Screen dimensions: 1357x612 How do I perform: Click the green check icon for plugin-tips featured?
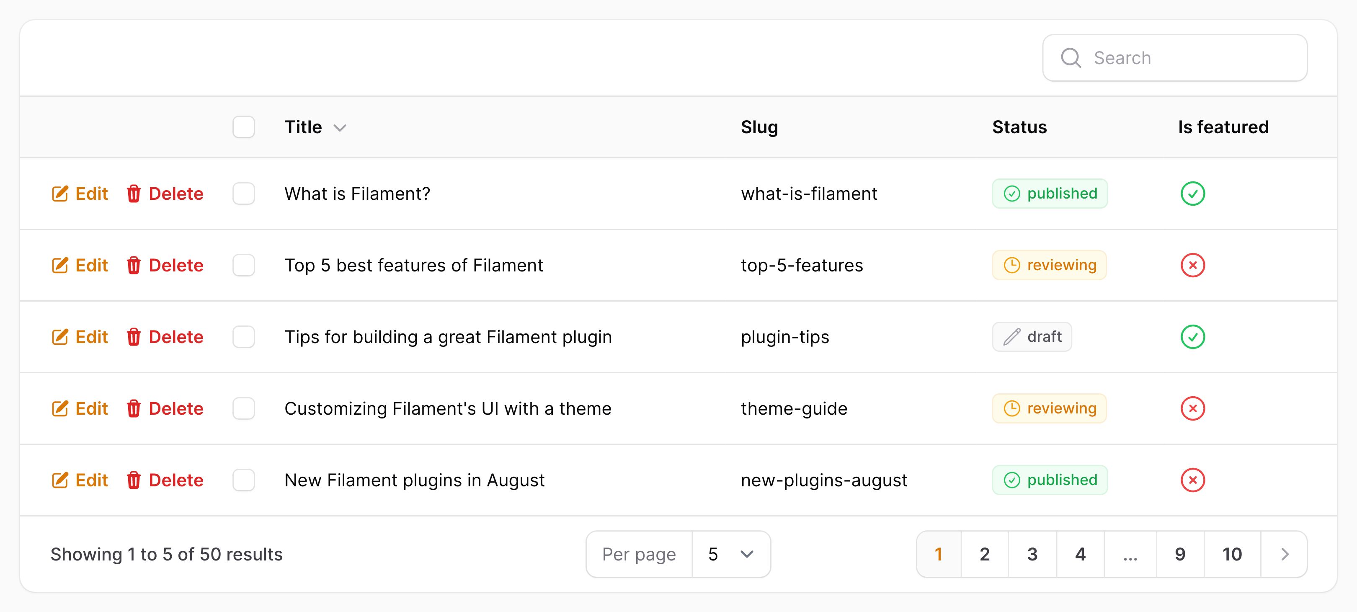1193,336
